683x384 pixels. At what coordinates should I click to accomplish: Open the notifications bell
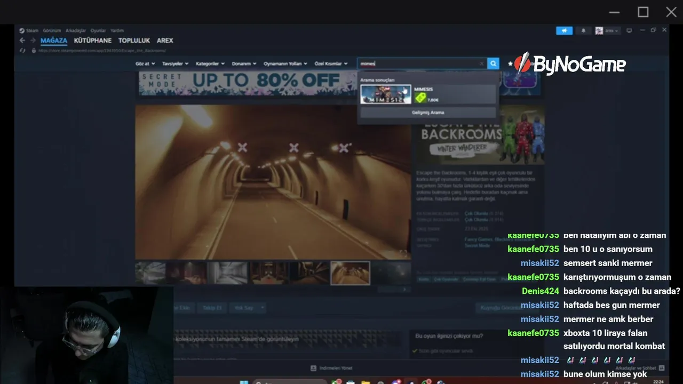[x=583, y=30]
